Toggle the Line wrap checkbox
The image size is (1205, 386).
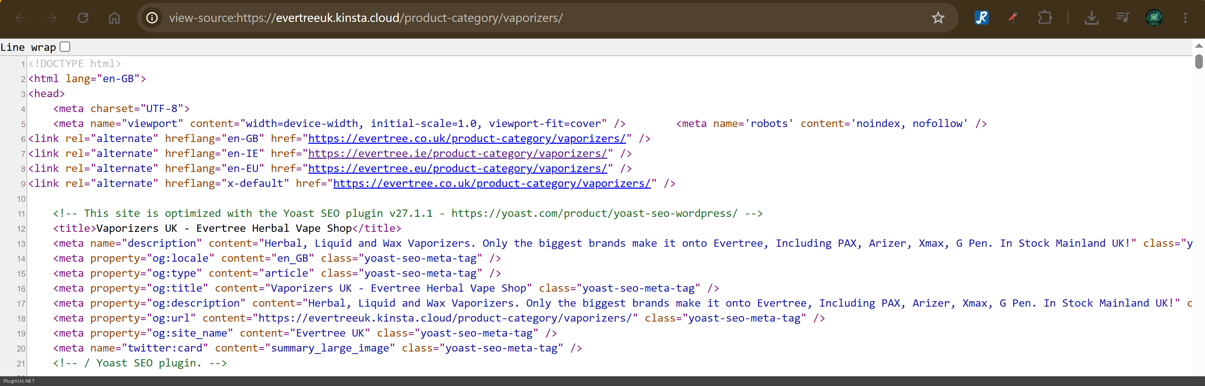[x=65, y=47]
